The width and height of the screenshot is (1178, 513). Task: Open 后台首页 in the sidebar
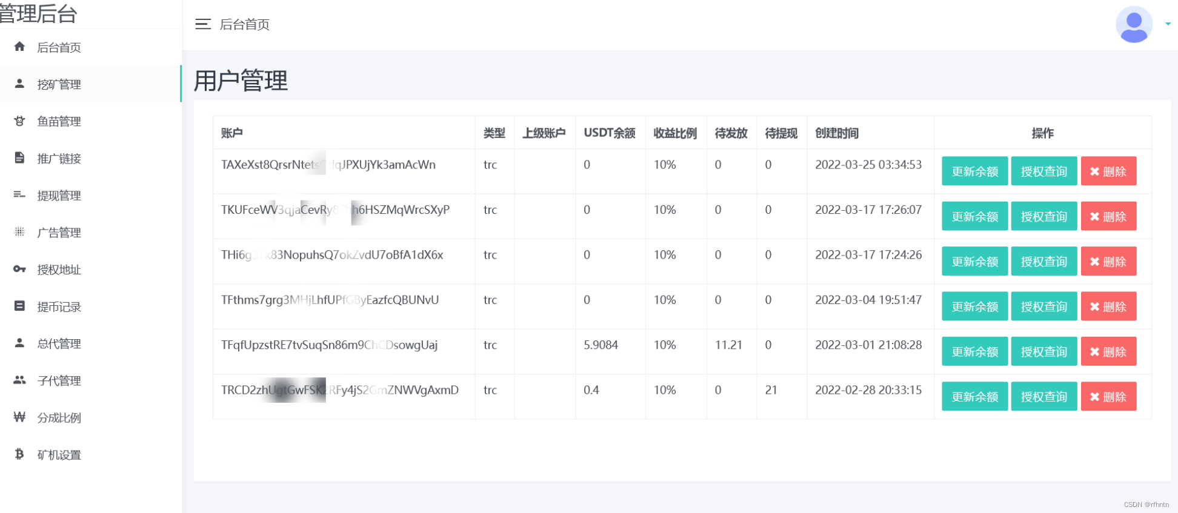pyautogui.click(x=90, y=47)
